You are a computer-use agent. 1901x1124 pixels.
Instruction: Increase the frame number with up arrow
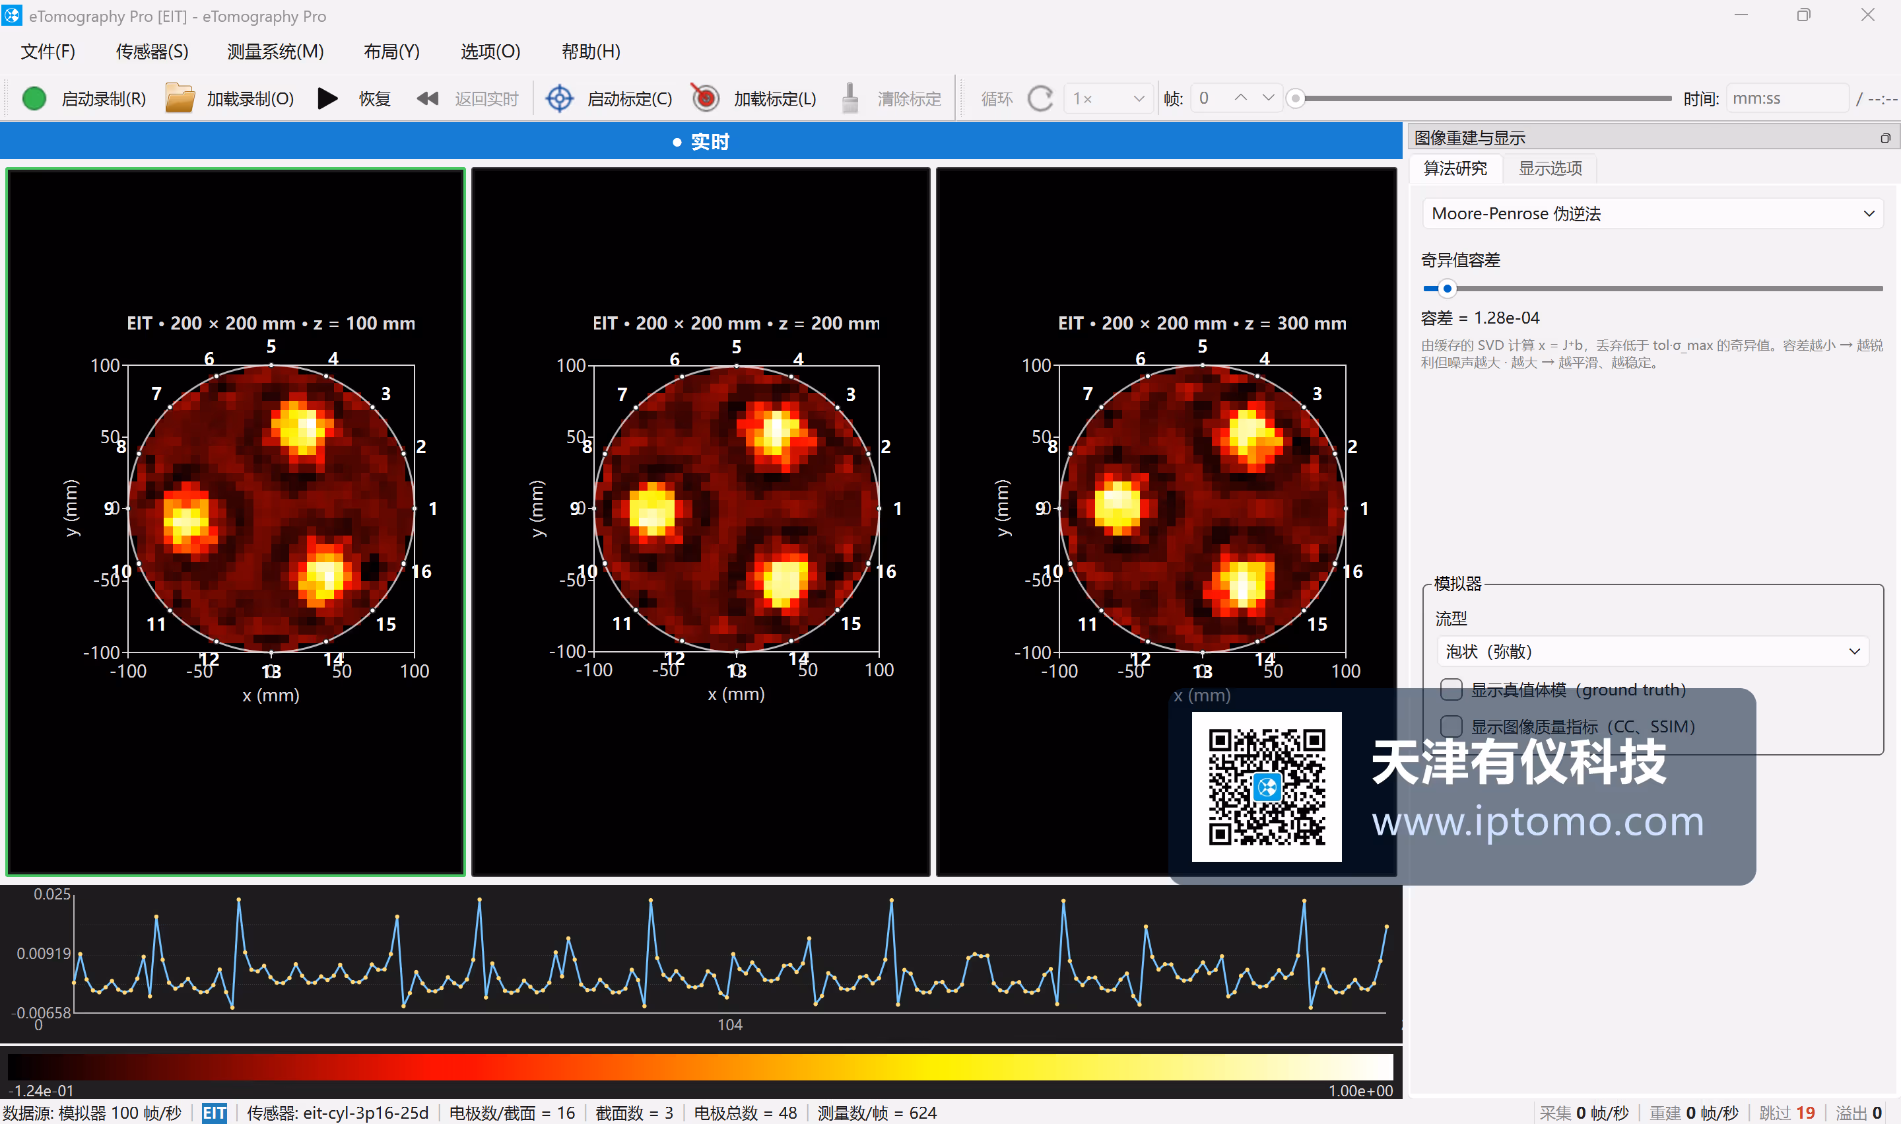pos(1240,98)
